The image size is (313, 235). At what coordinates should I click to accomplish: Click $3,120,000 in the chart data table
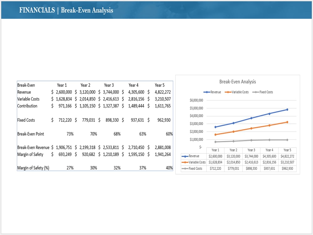click(x=233, y=156)
